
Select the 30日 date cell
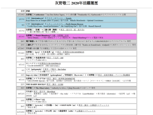click(21, 88)
